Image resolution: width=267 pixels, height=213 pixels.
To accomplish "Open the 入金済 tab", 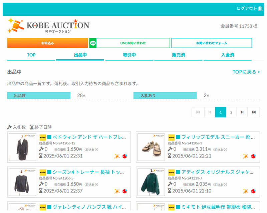I will pos(228,55).
